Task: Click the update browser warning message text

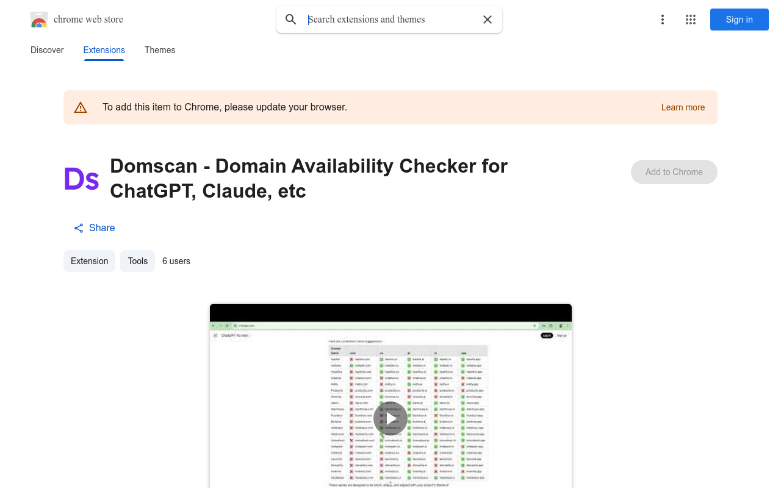Action: (x=225, y=107)
